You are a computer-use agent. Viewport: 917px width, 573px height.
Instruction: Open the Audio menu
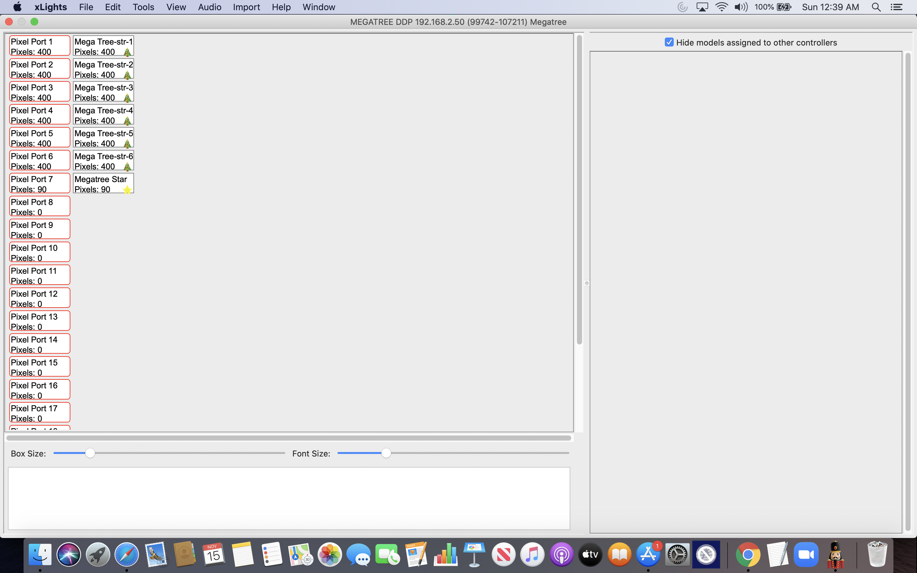tap(210, 7)
